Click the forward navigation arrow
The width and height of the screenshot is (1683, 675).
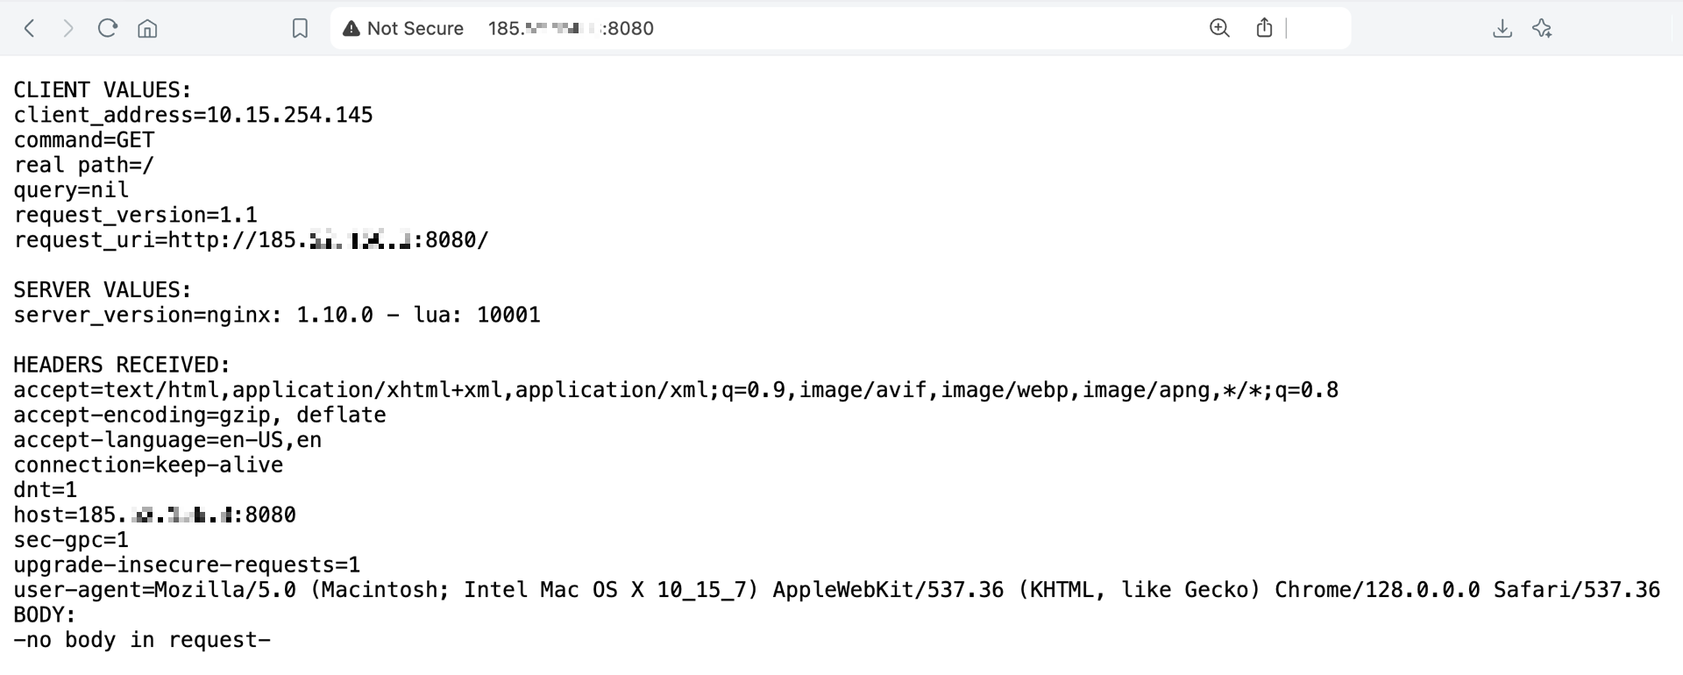click(x=68, y=29)
